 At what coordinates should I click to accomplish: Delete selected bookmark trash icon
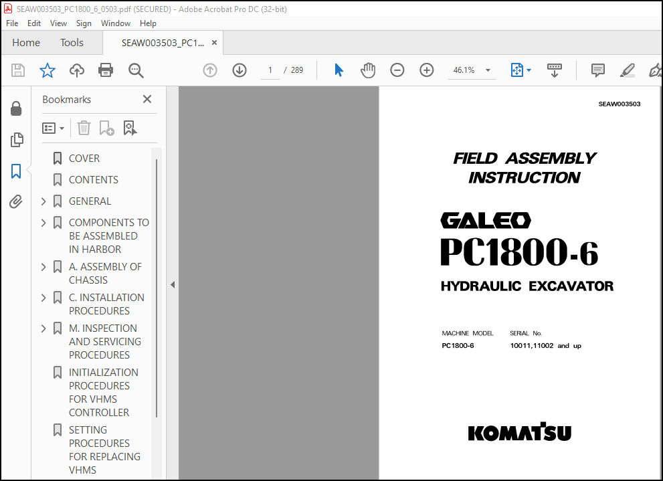[x=84, y=128]
